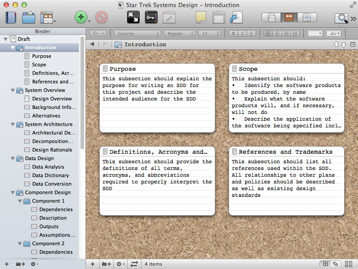Collapse the Data Design folder
The height and width of the screenshot is (269, 358).
(x=13, y=158)
